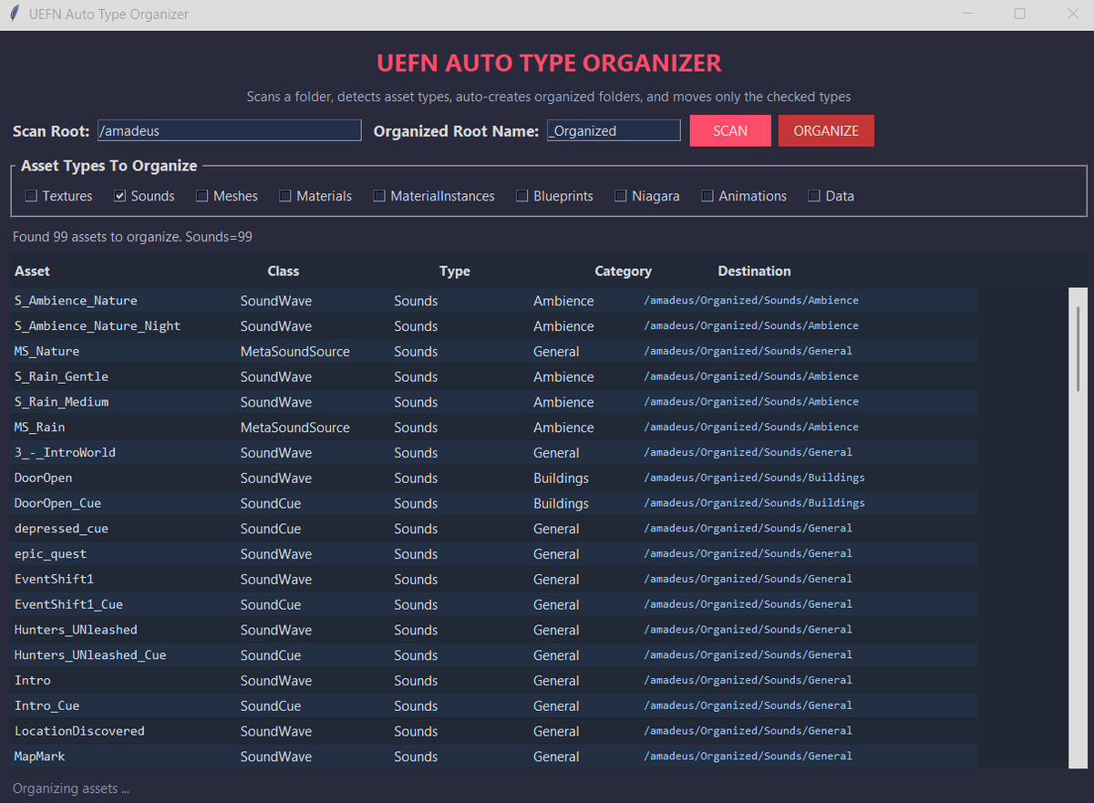Viewport: 1094px width, 803px height.
Task: Select the 3_-_IntroWorld asset
Action: [x=494, y=452]
